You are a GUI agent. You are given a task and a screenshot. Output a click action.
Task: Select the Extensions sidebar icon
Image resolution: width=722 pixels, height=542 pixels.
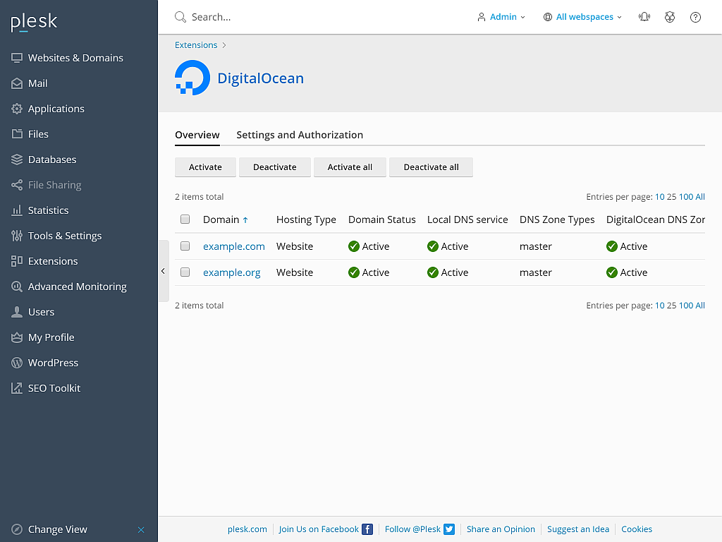tap(17, 261)
